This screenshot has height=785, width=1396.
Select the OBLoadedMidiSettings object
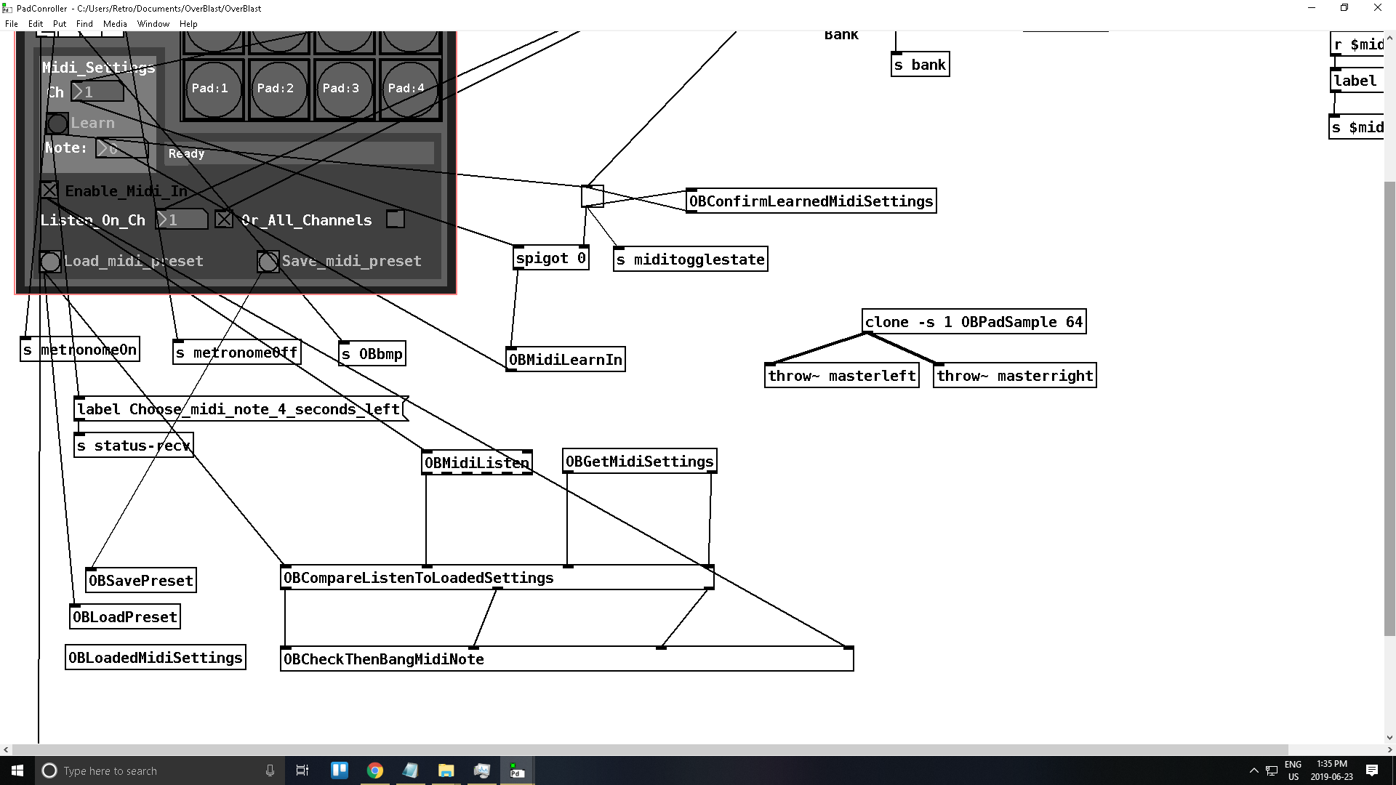[x=156, y=658]
